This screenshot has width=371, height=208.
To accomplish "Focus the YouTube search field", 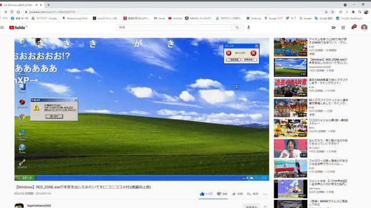I will pos(174,28).
